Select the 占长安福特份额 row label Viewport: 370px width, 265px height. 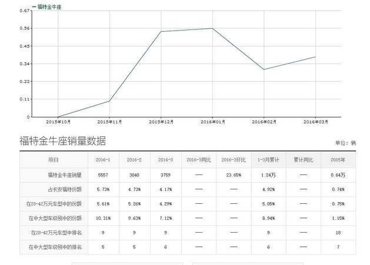[65, 189]
